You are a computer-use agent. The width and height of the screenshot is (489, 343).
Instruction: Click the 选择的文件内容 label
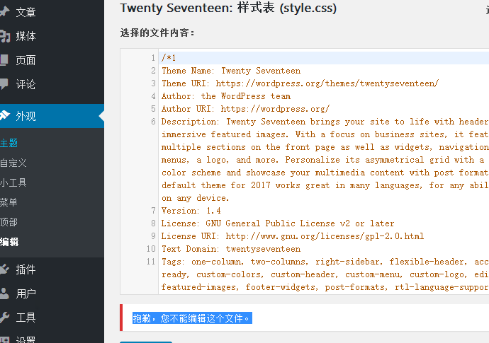click(x=157, y=33)
